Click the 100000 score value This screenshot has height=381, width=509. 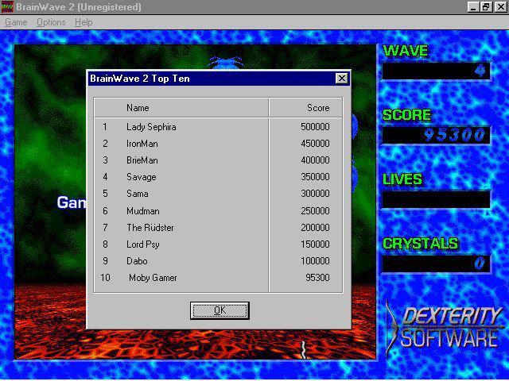click(315, 261)
